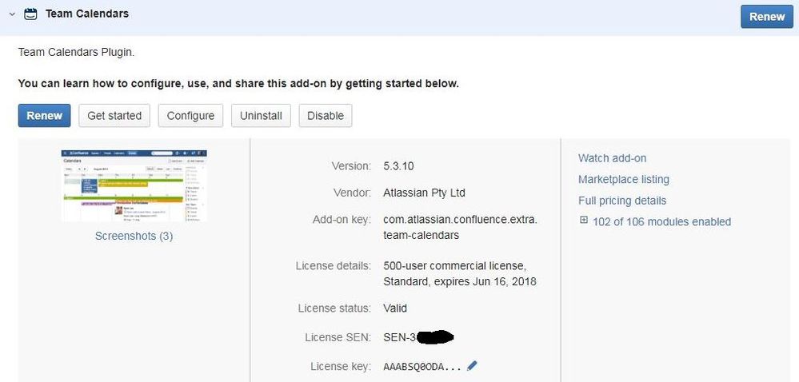The width and height of the screenshot is (799, 382).
Task: Open Full pricing details link
Action: 622,201
